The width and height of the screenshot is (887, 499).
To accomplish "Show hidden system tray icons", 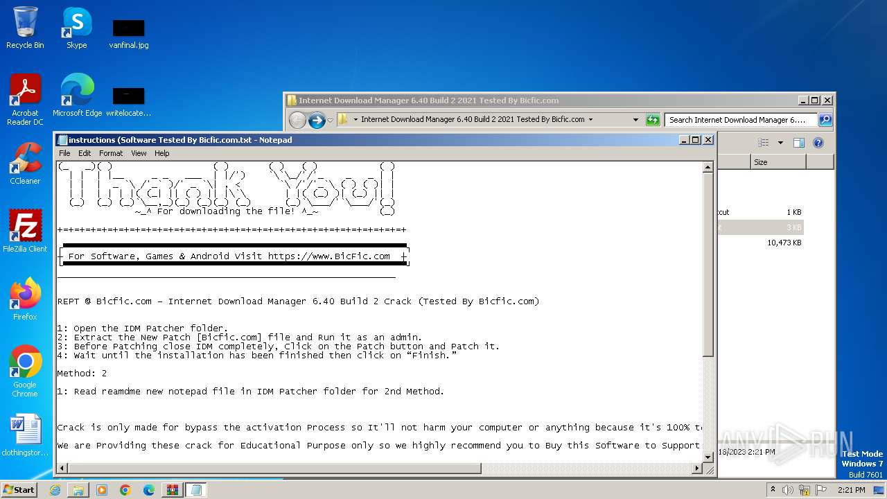I will click(x=773, y=490).
